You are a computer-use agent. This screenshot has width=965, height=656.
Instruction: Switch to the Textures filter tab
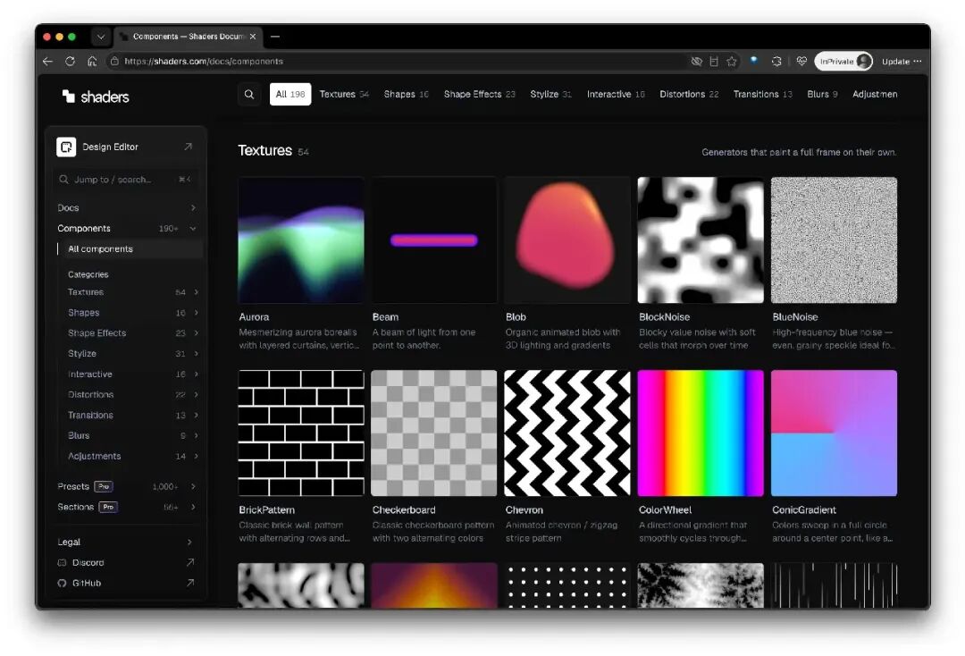[344, 94]
